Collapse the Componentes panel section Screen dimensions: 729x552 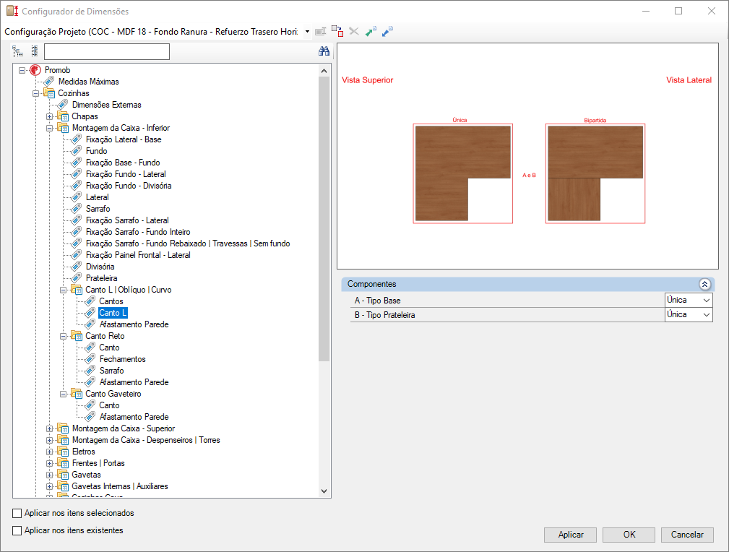click(705, 284)
